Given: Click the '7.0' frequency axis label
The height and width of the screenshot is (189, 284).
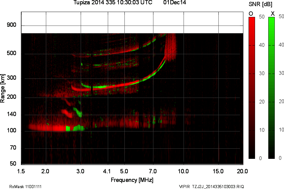Looking at the screenshot, I should (x=153, y=171).
